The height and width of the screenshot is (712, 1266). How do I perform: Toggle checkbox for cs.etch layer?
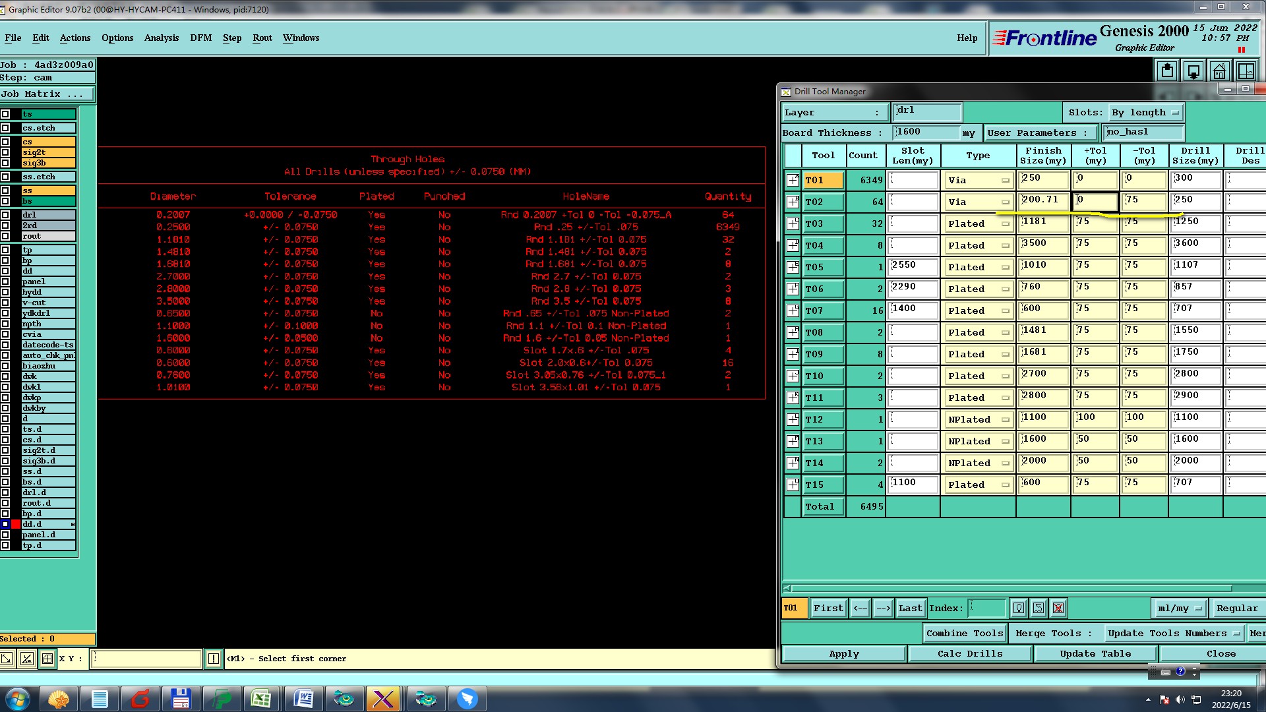click(5, 128)
